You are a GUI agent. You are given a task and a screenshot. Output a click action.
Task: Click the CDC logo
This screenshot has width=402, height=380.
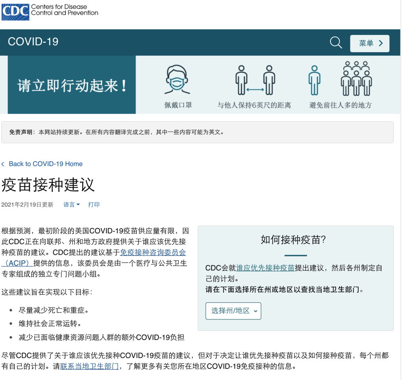[15, 12]
